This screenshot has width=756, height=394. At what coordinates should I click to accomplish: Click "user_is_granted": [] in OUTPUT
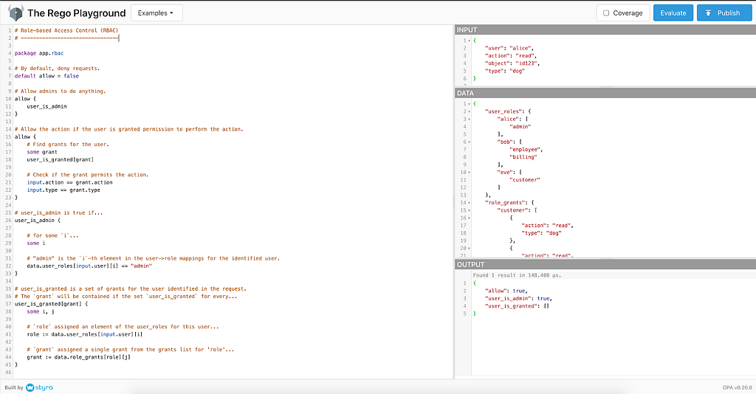click(x=517, y=306)
